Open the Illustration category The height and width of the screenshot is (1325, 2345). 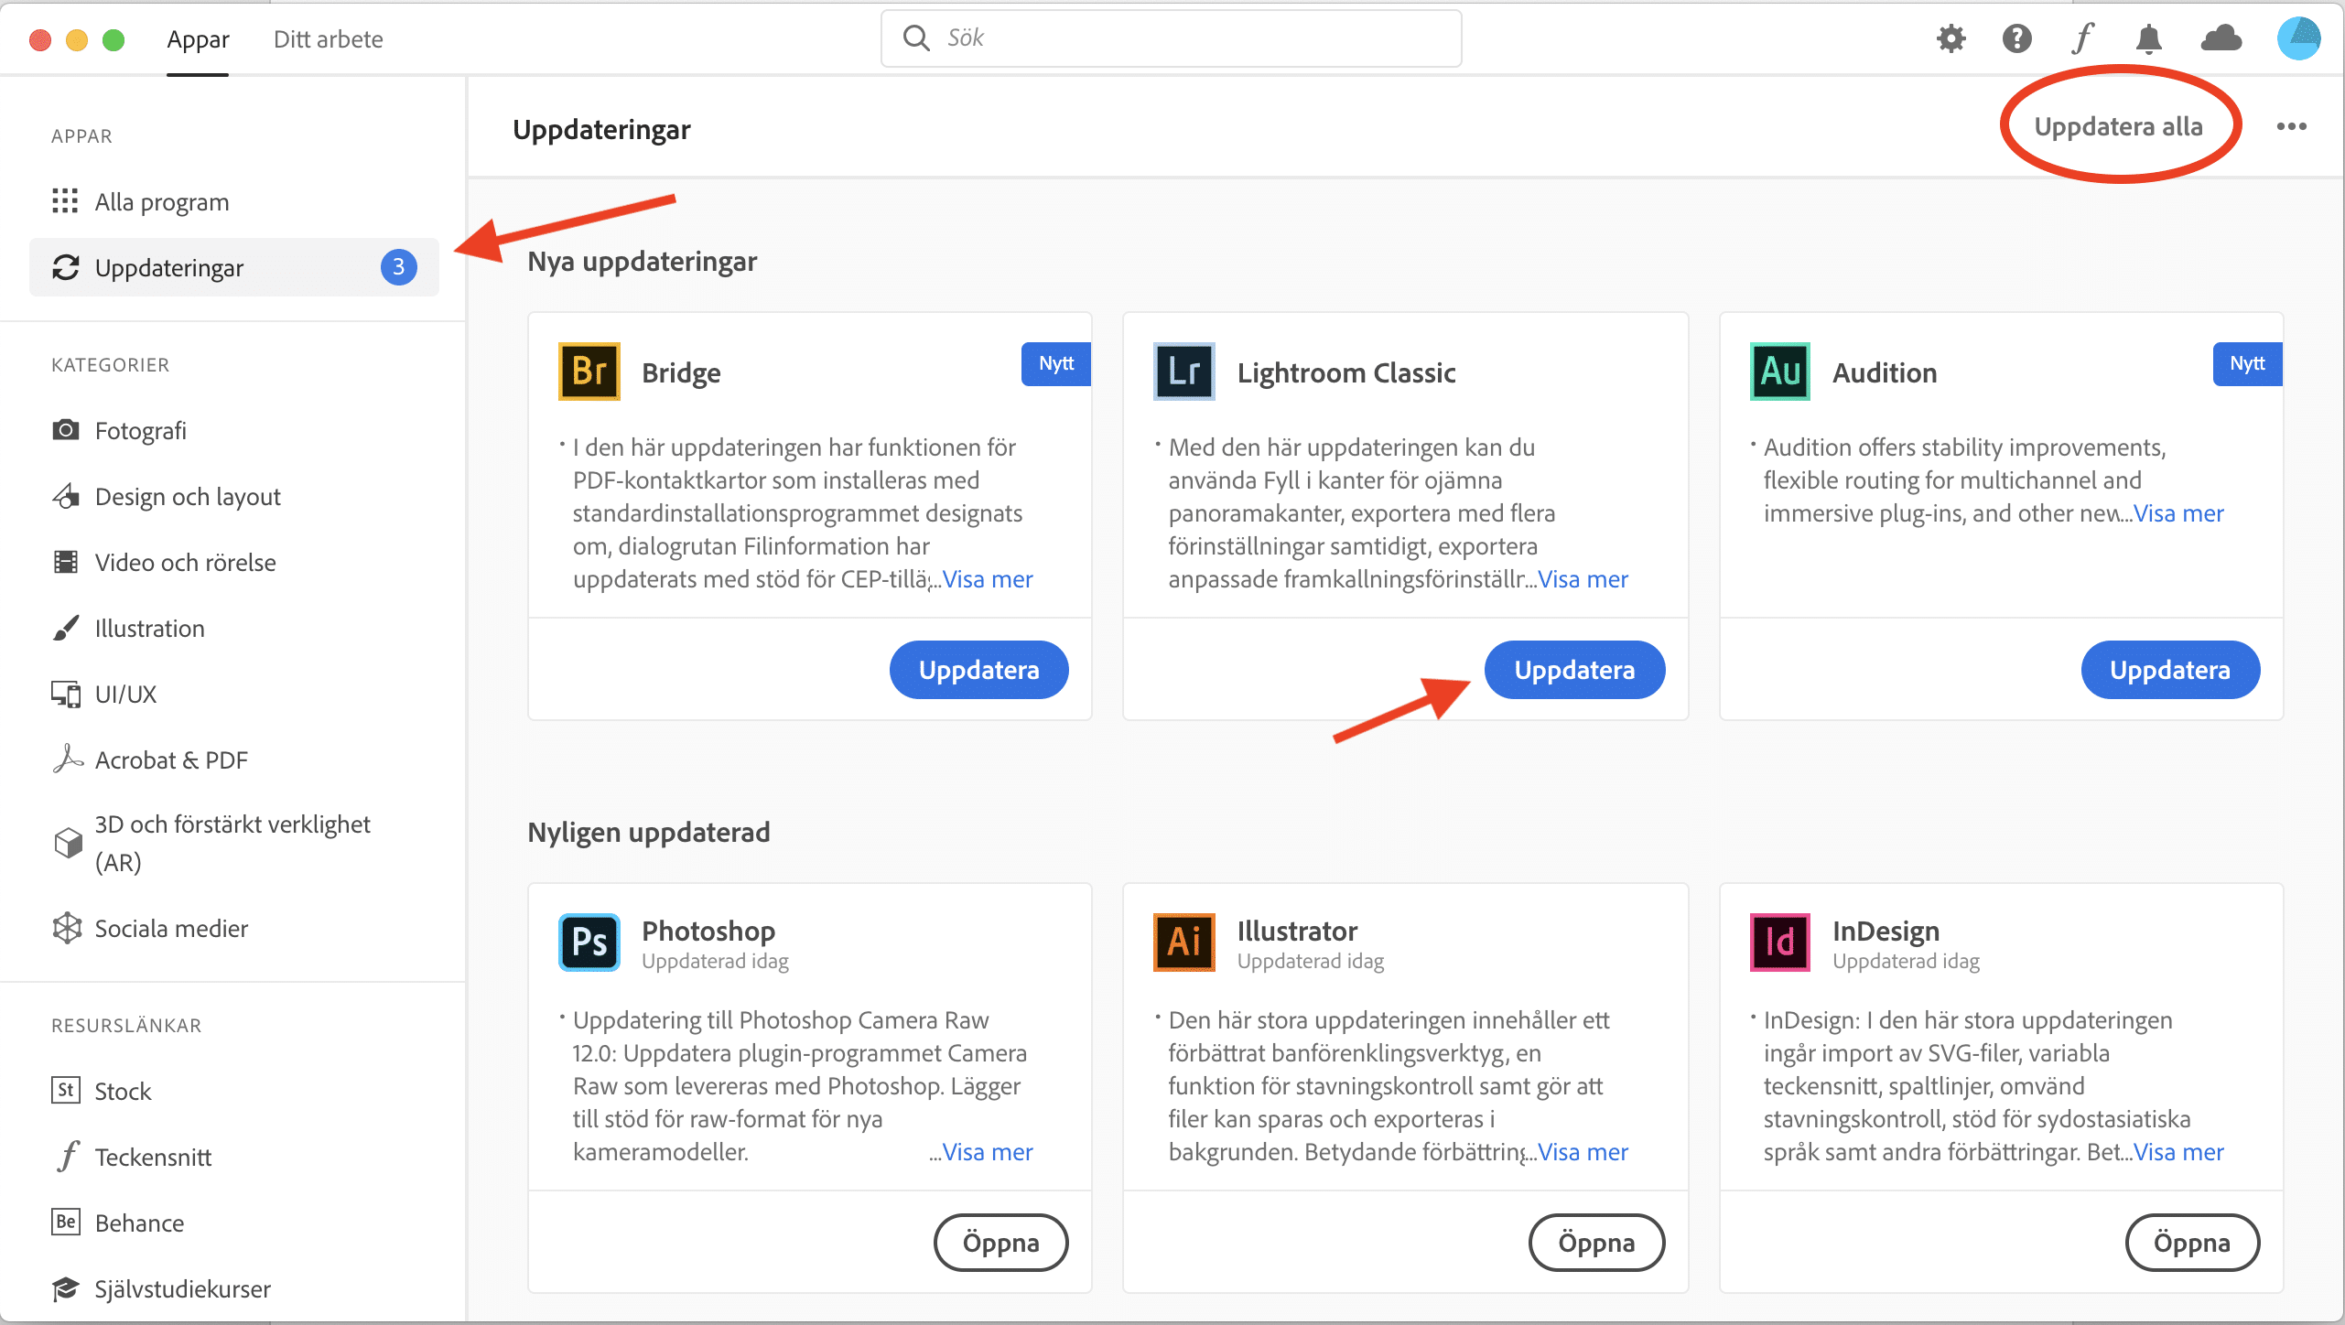coord(234,628)
